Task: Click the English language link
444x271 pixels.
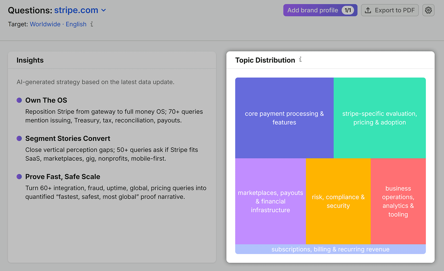Action: pos(76,24)
